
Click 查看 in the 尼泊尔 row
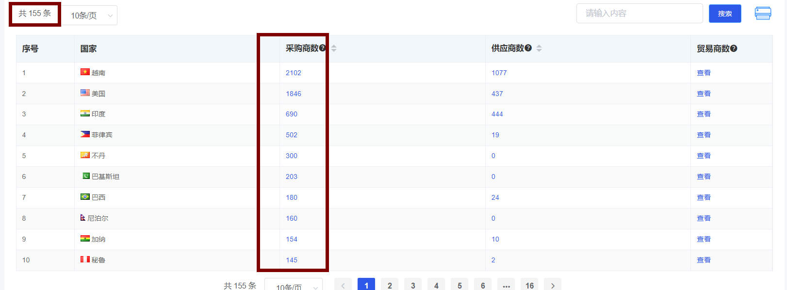[704, 218]
